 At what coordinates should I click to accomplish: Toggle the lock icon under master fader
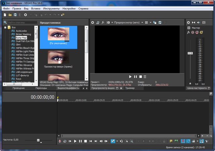pos(190,84)
